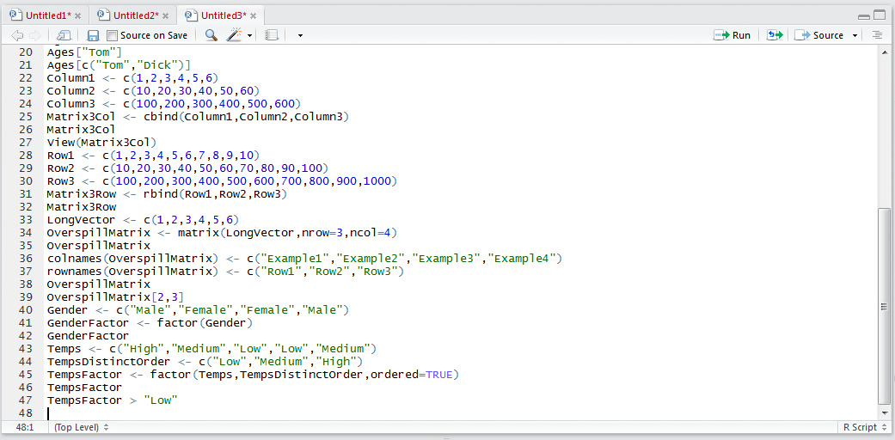The image size is (895, 440).
Task: Click the 48:1 cursor position indicator
Action: pos(24,427)
